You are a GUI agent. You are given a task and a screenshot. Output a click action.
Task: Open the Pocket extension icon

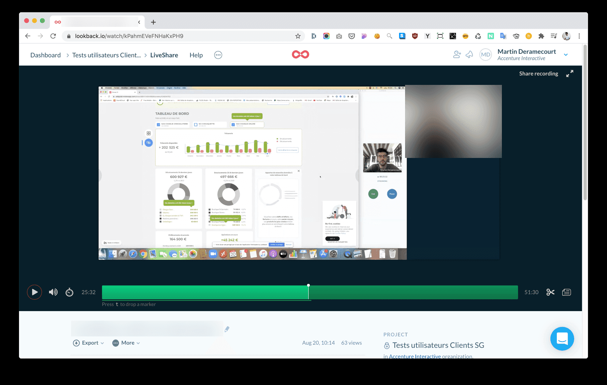(x=352, y=36)
